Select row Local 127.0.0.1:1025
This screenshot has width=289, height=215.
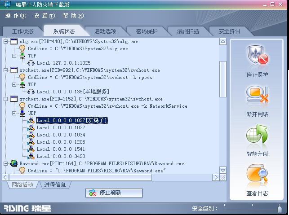(x=63, y=63)
